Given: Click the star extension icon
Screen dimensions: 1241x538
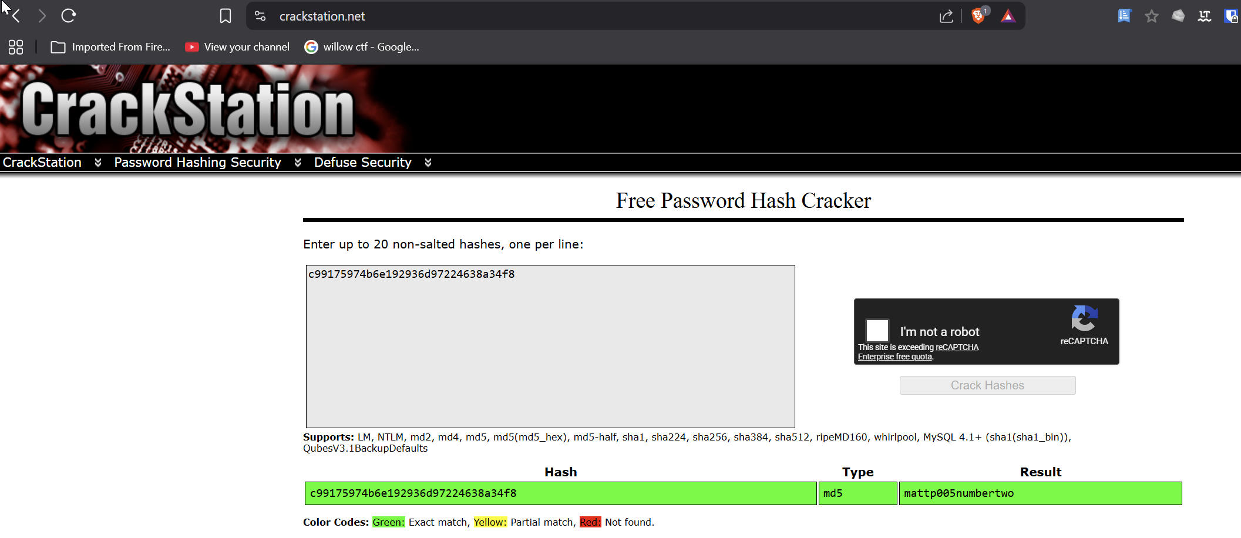Looking at the screenshot, I should [1151, 16].
